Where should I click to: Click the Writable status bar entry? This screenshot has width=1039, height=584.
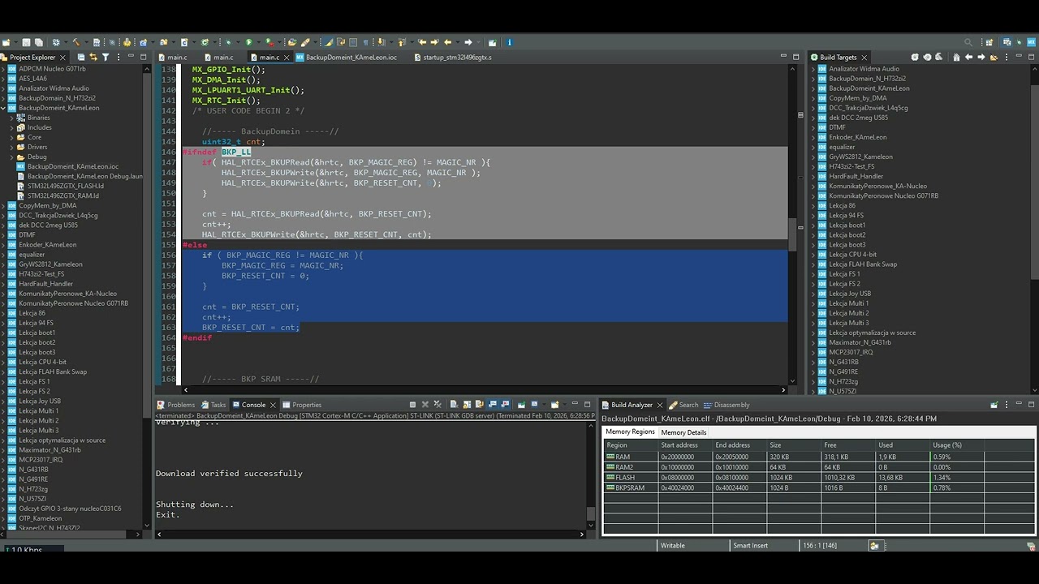click(x=673, y=545)
